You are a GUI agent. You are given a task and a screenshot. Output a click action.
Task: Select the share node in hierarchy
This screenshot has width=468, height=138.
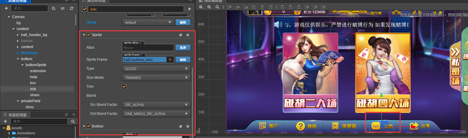point(35,95)
